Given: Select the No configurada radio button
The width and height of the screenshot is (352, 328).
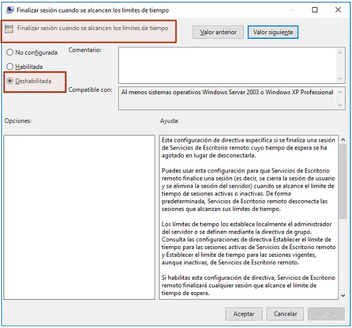Looking at the screenshot, I should (x=9, y=52).
